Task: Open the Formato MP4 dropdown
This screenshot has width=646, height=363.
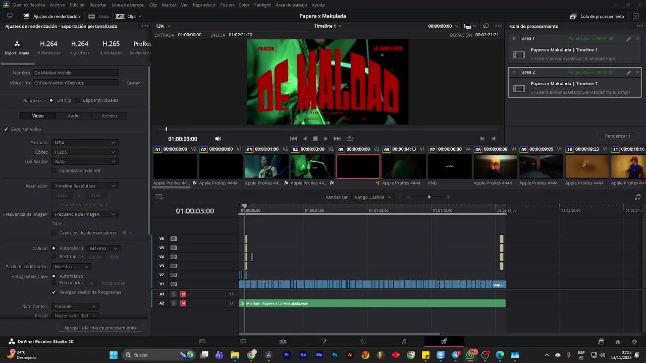Action: click(x=84, y=143)
